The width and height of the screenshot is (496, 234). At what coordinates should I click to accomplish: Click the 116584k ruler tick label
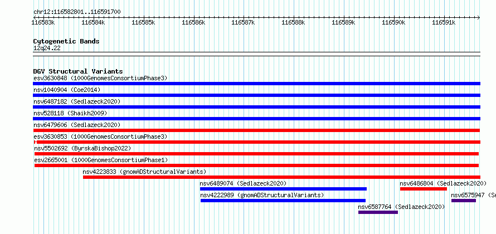93,22
